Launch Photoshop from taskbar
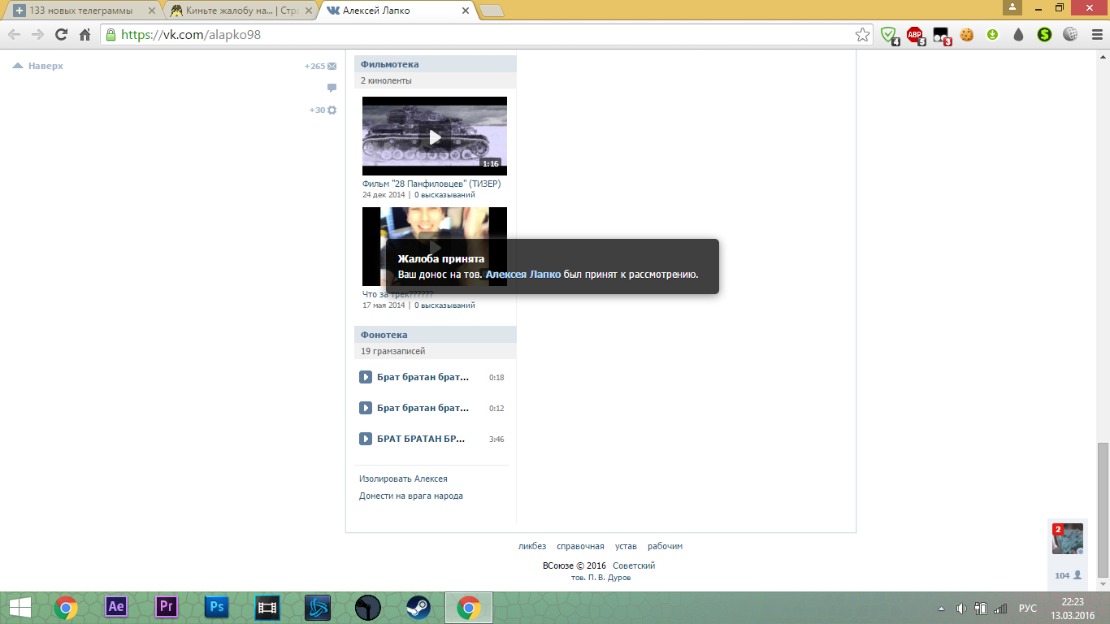 click(217, 607)
